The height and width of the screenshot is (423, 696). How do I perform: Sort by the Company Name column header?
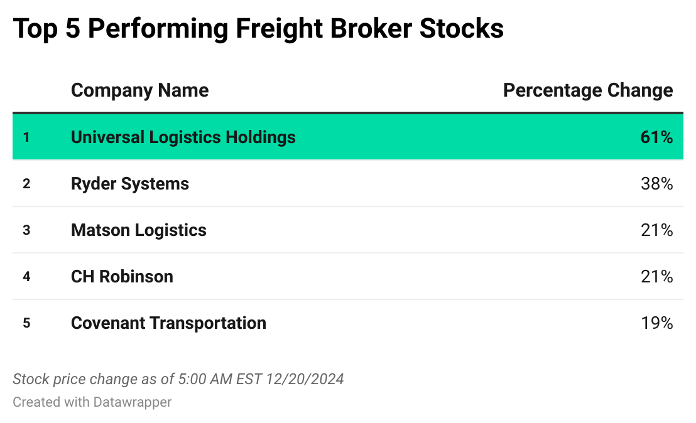(139, 90)
